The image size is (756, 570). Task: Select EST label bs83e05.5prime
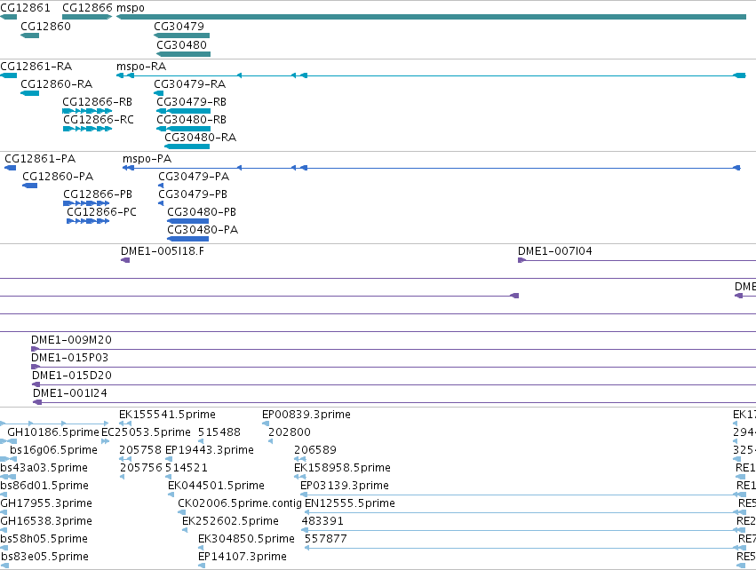[x=44, y=557]
